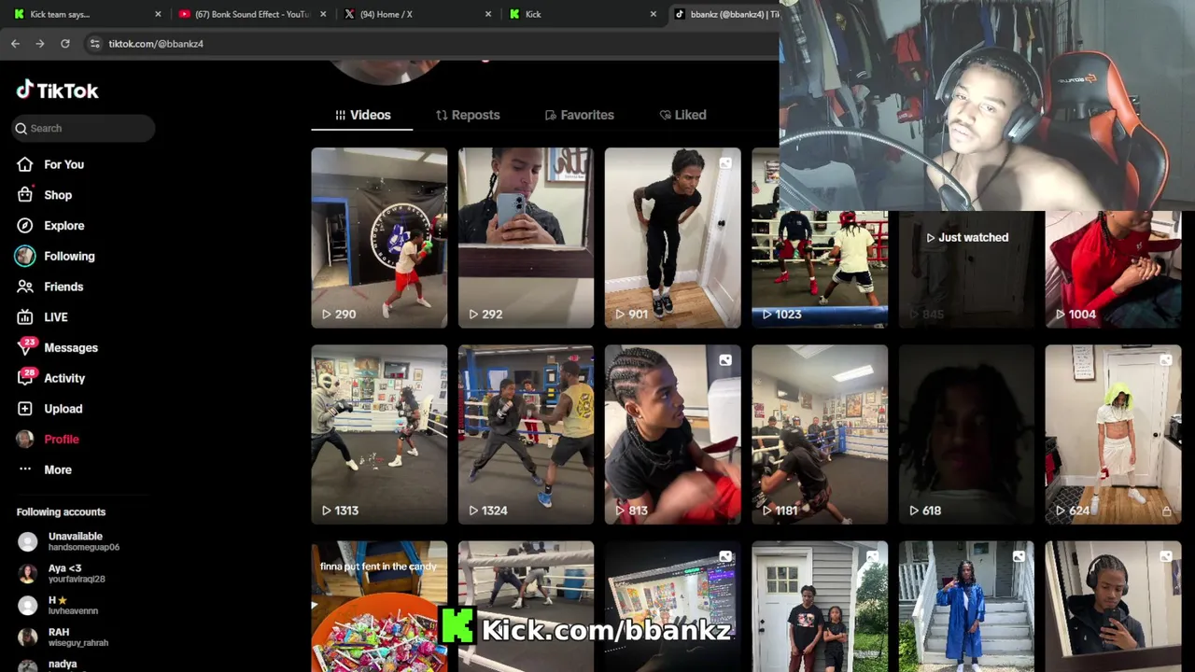Open the gym video with 1181 views
The width and height of the screenshot is (1195, 672).
tap(820, 435)
